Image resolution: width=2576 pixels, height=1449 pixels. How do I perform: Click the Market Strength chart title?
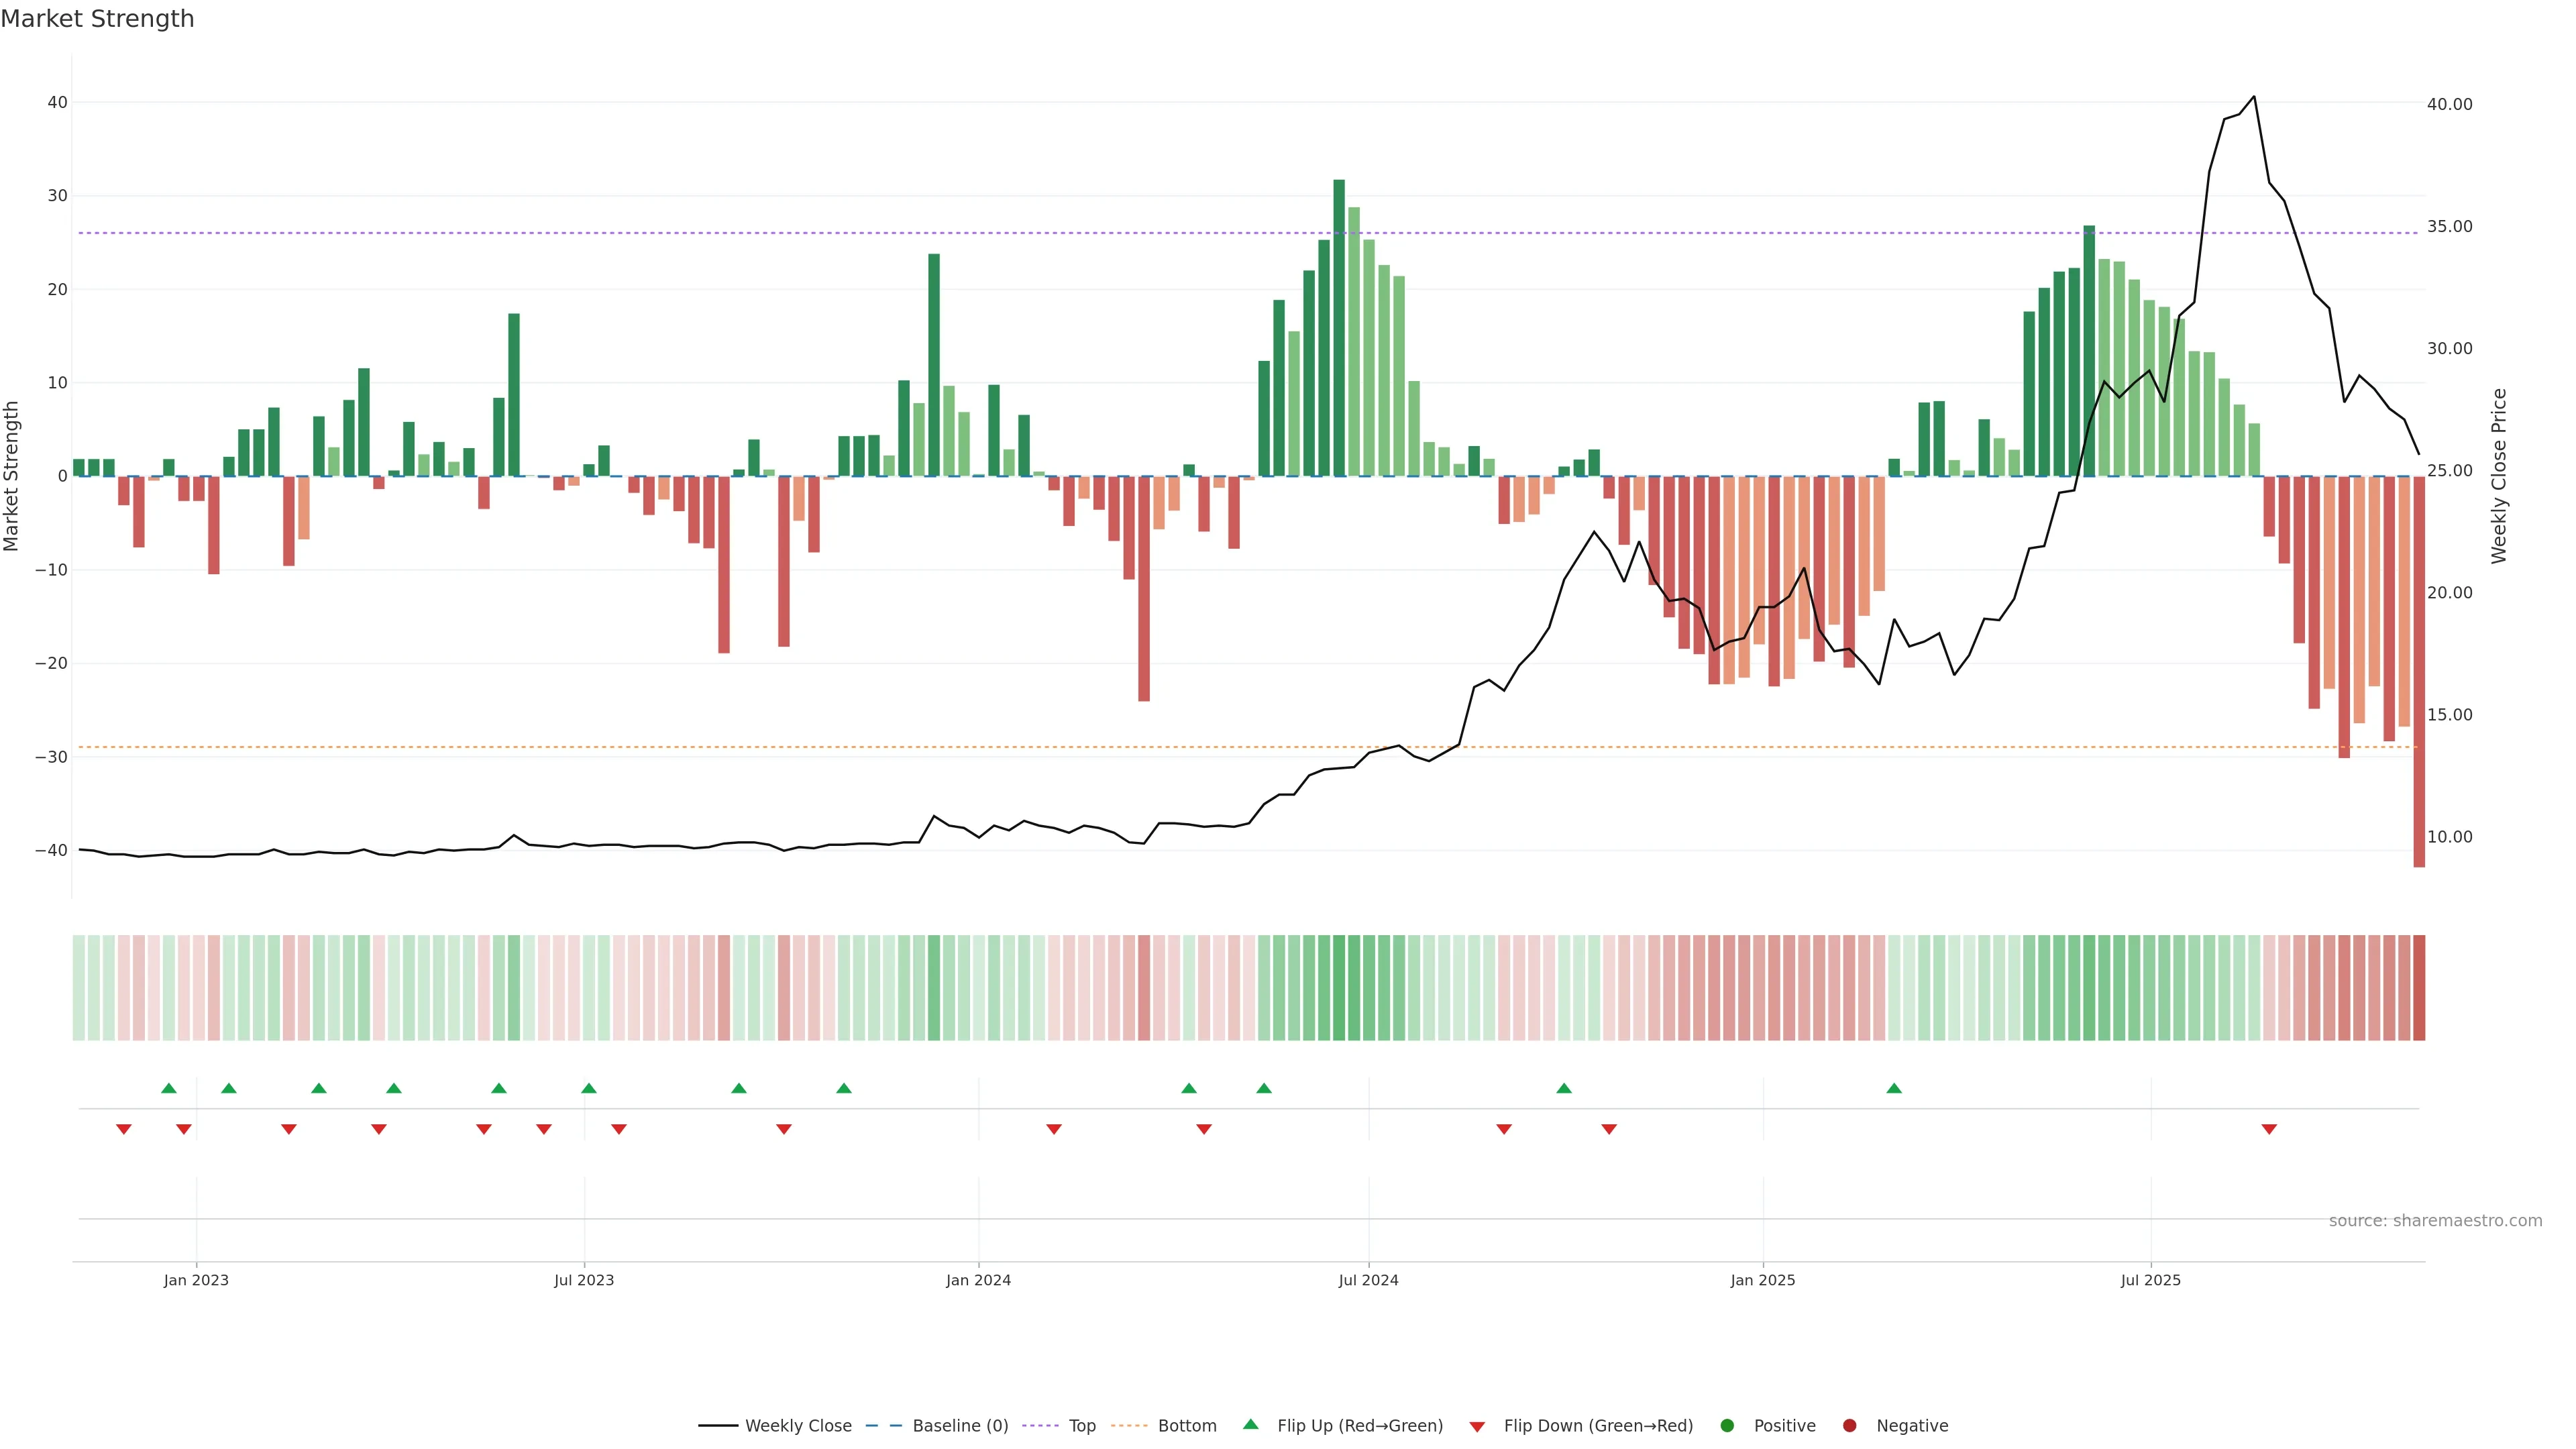(x=97, y=19)
